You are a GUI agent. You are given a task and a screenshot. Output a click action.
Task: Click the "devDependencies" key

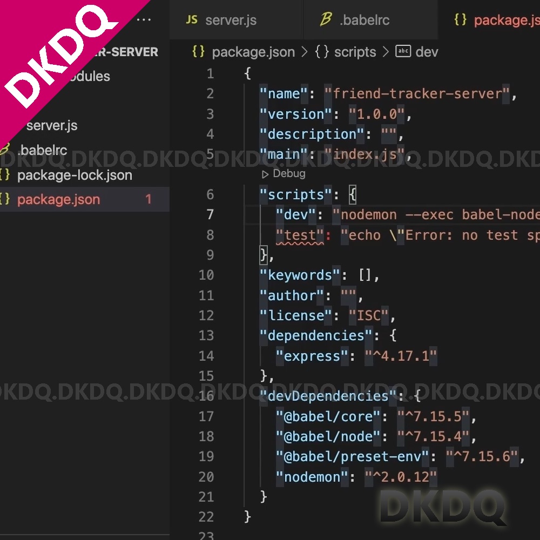click(x=328, y=396)
